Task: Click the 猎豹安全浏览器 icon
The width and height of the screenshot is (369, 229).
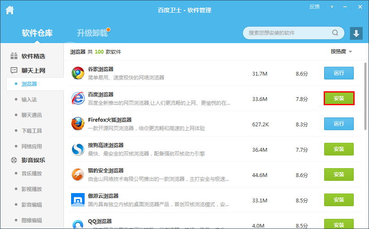Action: [x=78, y=174]
